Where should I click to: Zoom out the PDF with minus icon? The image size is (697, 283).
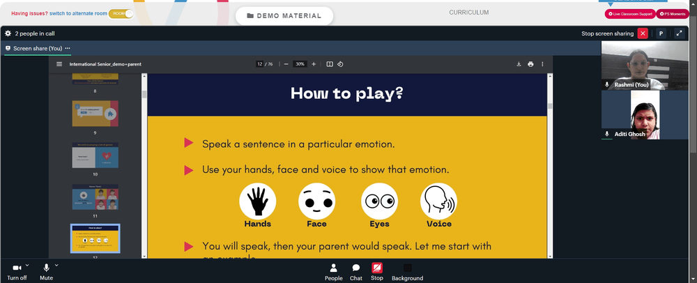click(x=286, y=64)
